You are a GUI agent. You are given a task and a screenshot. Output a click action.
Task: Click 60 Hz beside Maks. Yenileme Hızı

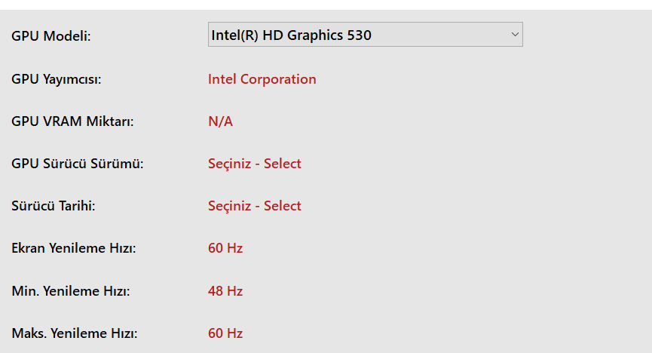(225, 333)
